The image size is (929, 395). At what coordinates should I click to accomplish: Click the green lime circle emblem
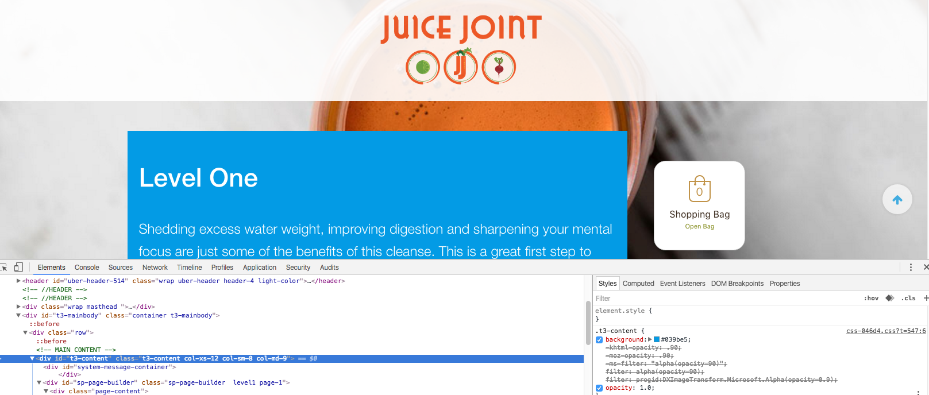[423, 67]
